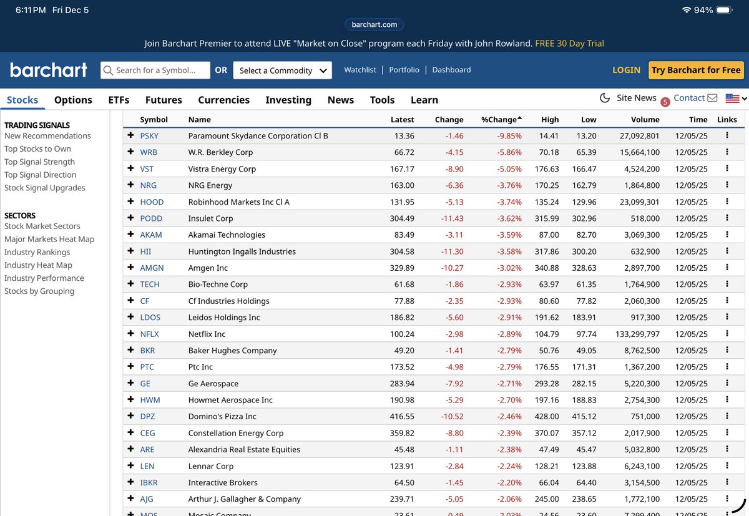The image size is (749, 516).
Task: Expand the NFLX row plus icon
Action: pos(130,334)
